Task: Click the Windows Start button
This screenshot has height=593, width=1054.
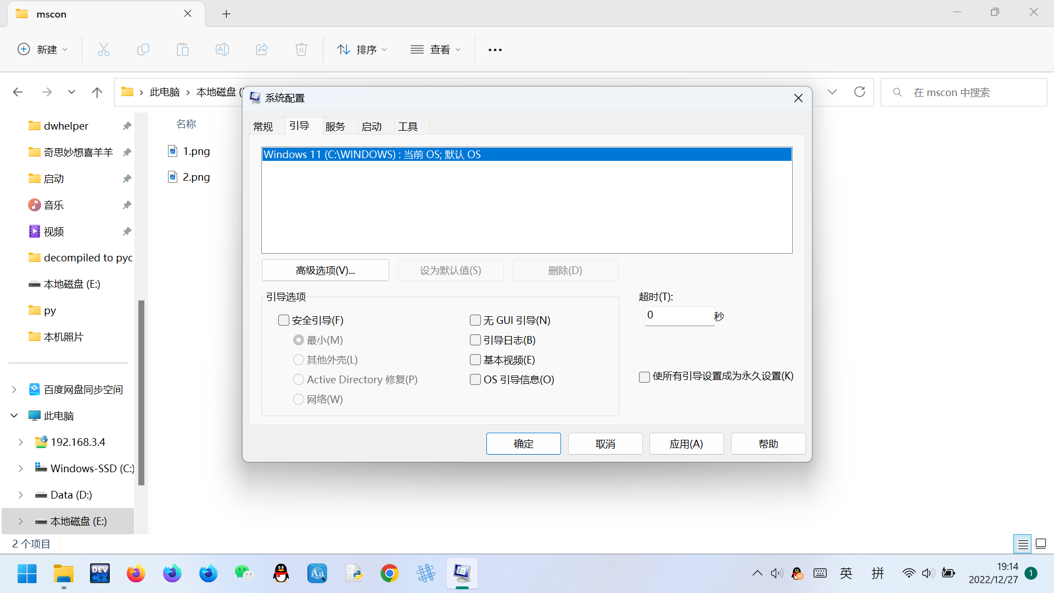Action: point(27,574)
